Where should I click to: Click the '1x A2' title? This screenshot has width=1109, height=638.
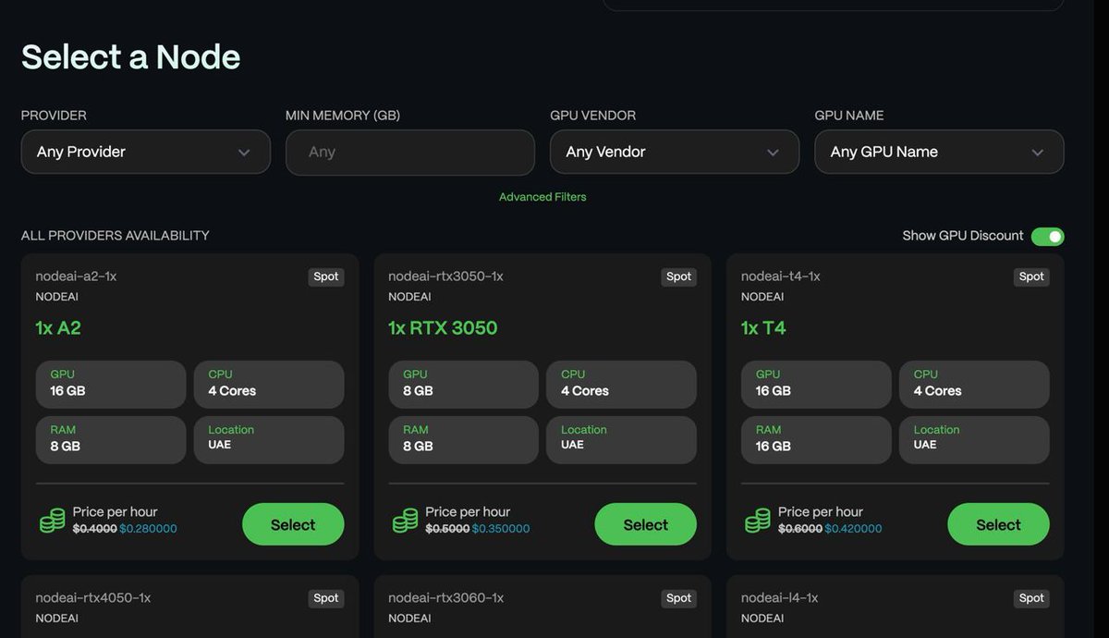[58, 328]
